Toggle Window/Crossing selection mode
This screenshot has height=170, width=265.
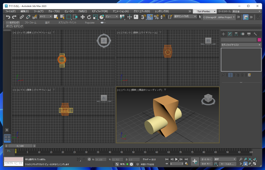tap(75, 17)
